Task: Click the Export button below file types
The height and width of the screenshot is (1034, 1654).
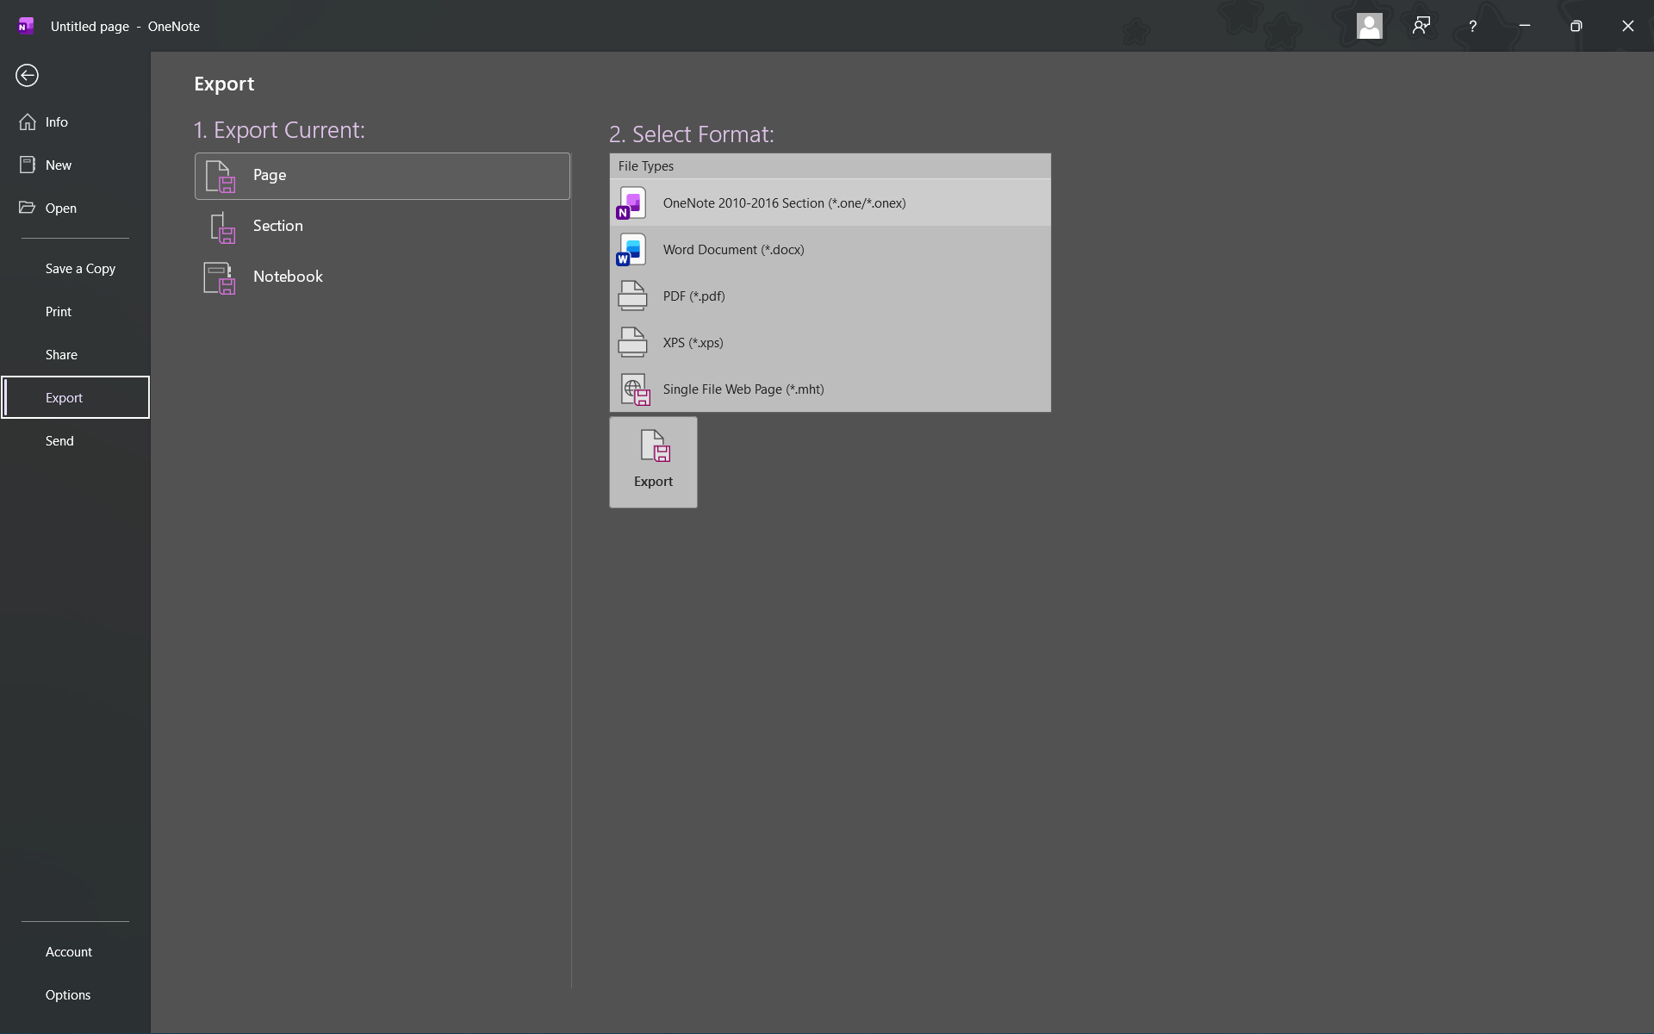Action: click(x=653, y=463)
